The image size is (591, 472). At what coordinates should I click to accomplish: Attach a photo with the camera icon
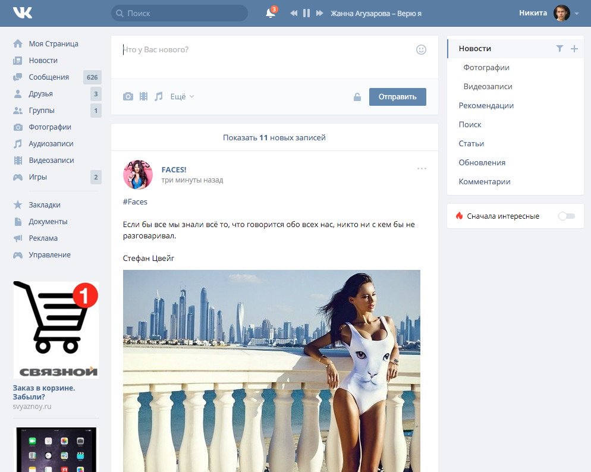pos(128,96)
